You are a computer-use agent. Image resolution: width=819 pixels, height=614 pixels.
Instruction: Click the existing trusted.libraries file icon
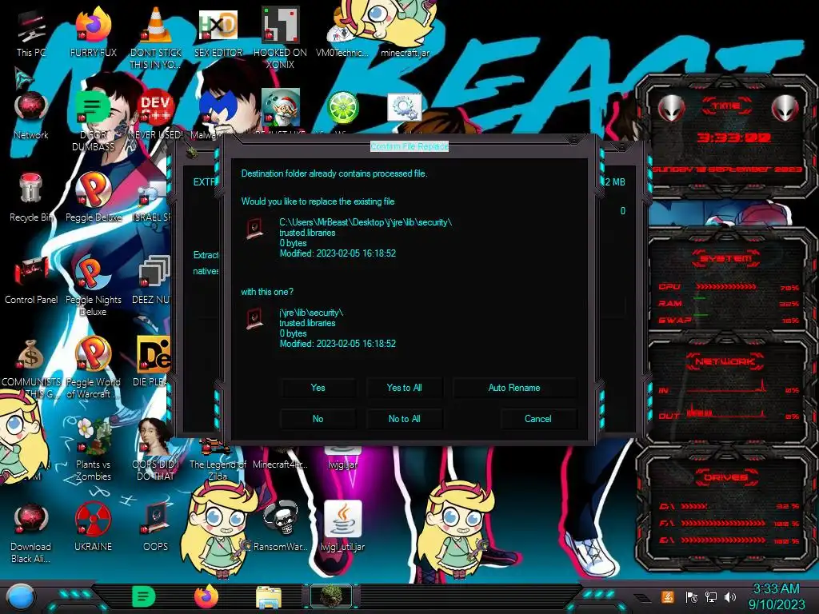click(254, 229)
